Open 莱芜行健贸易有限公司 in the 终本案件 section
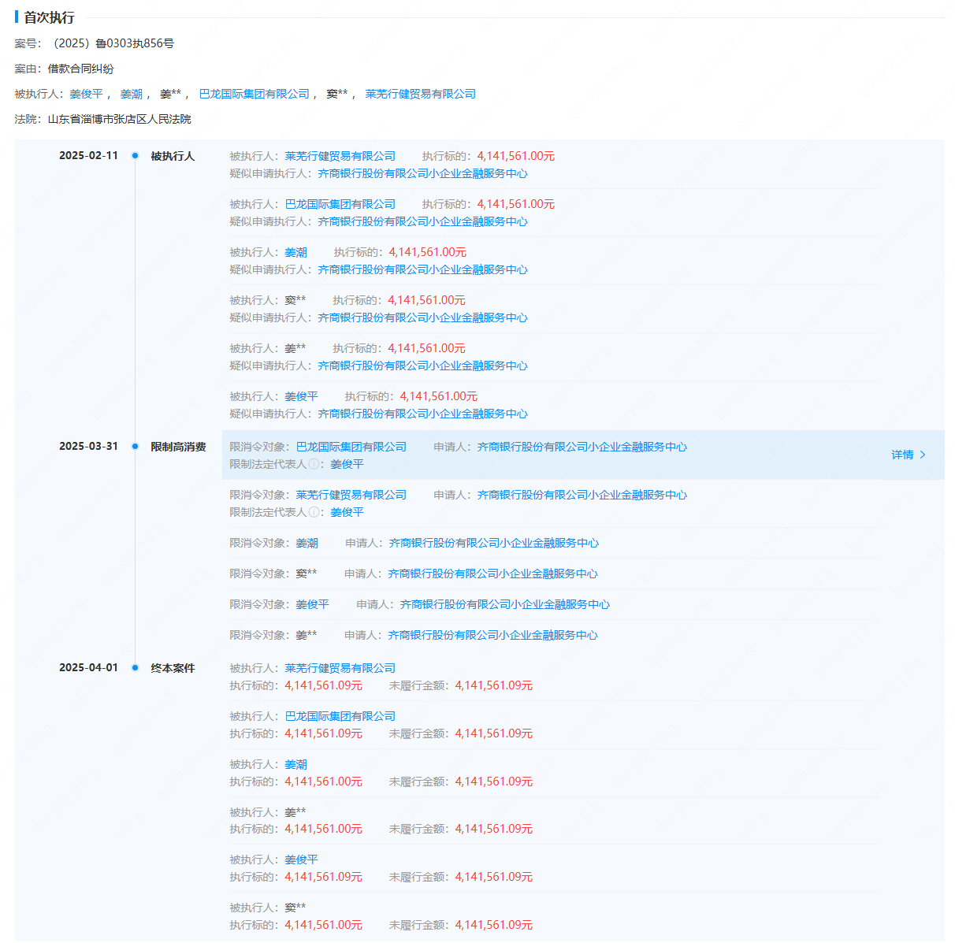Viewport: 955px width, 943px height. tap(340, 669)
